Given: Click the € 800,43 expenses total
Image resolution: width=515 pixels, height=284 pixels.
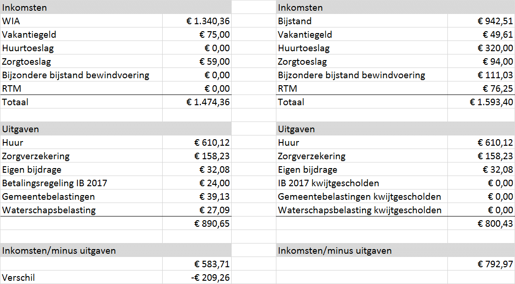Looking at the screenshot, I should [x=495, y=223].
